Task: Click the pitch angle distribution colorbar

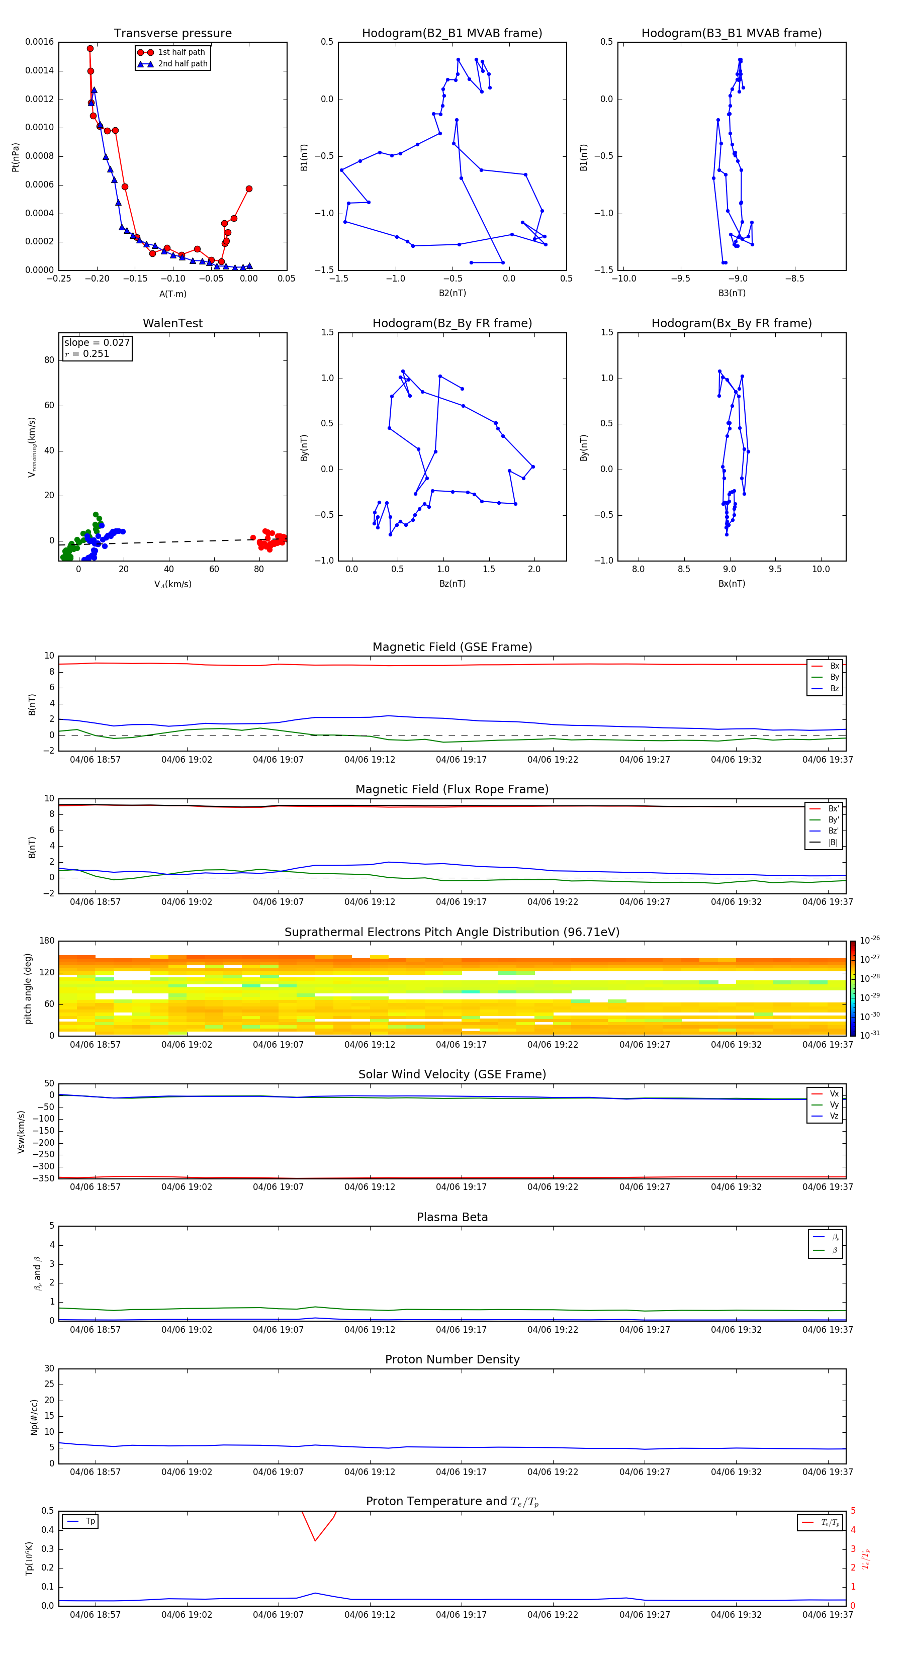Action: click(853, 988)
